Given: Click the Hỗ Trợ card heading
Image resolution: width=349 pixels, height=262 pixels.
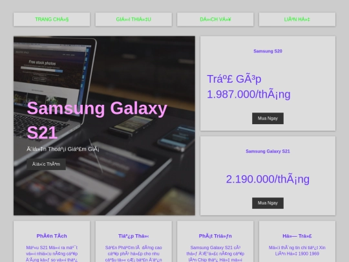Looking at the screenshot, I should coord(297,236).
